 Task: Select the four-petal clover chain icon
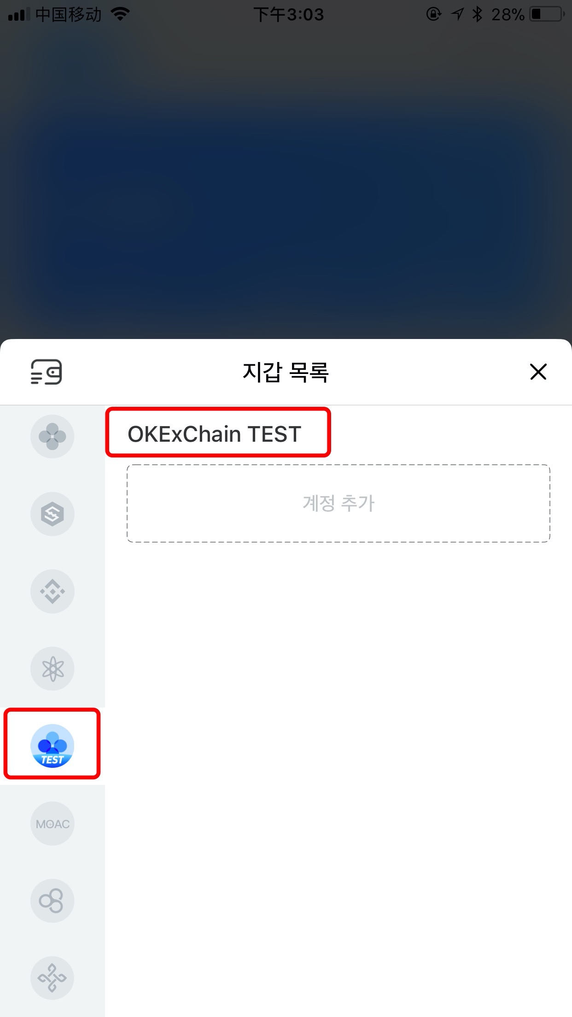pos(53,436)
